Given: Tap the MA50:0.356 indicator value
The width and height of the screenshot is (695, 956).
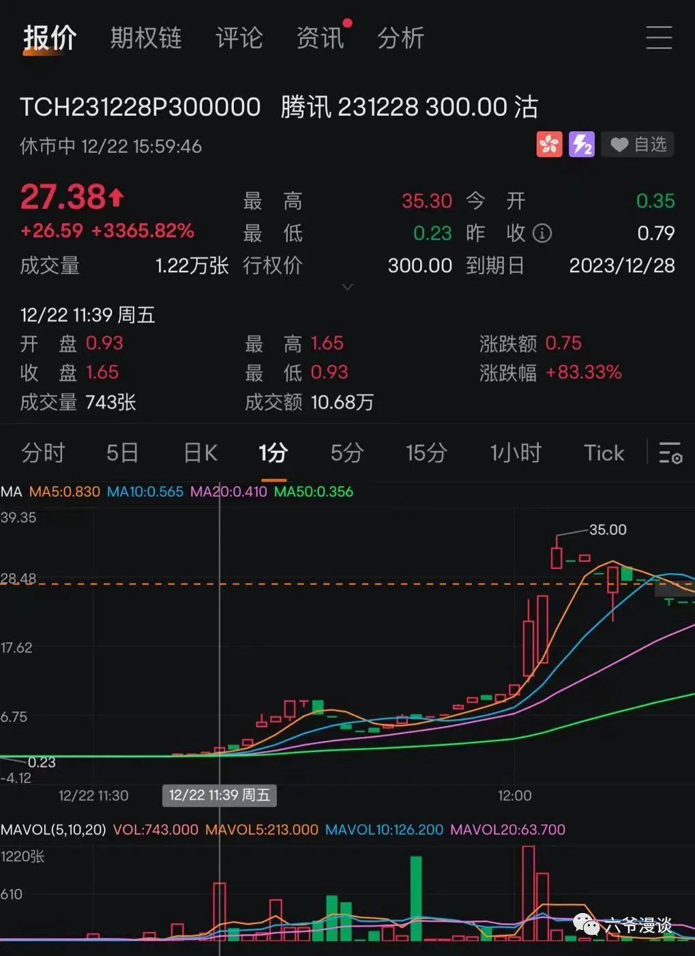Looking at the screenshot, I should coord(314,492).
